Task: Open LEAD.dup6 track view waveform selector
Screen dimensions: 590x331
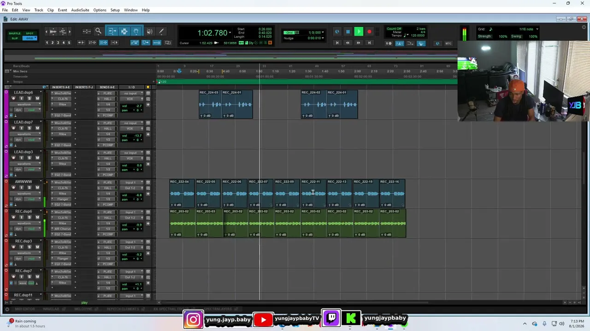Action: 25,104
